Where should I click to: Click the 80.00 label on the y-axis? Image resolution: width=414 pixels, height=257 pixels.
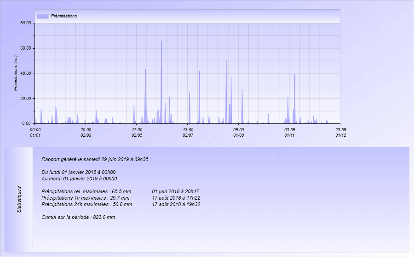(x=26, y=23)
